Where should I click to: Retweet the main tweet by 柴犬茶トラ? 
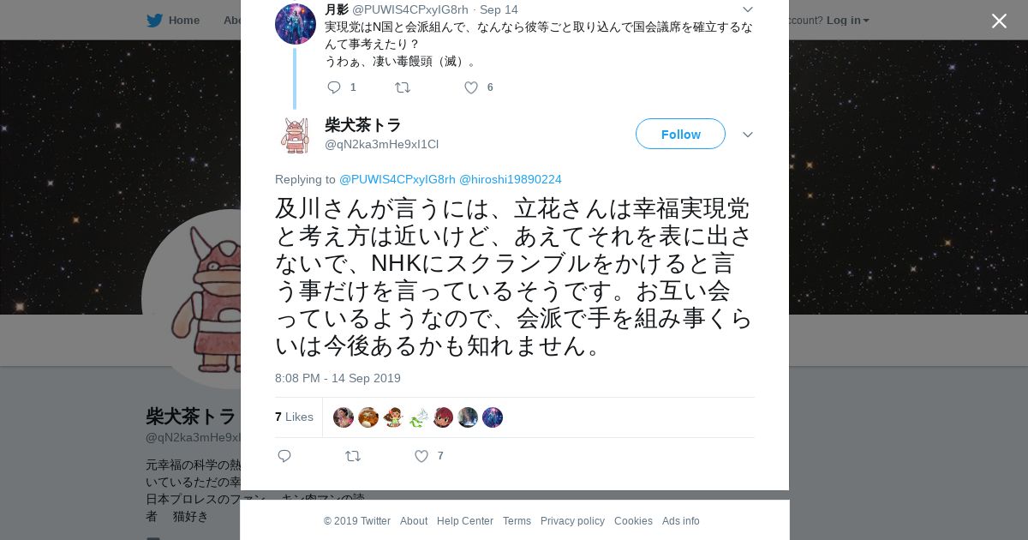pos(353,456)
